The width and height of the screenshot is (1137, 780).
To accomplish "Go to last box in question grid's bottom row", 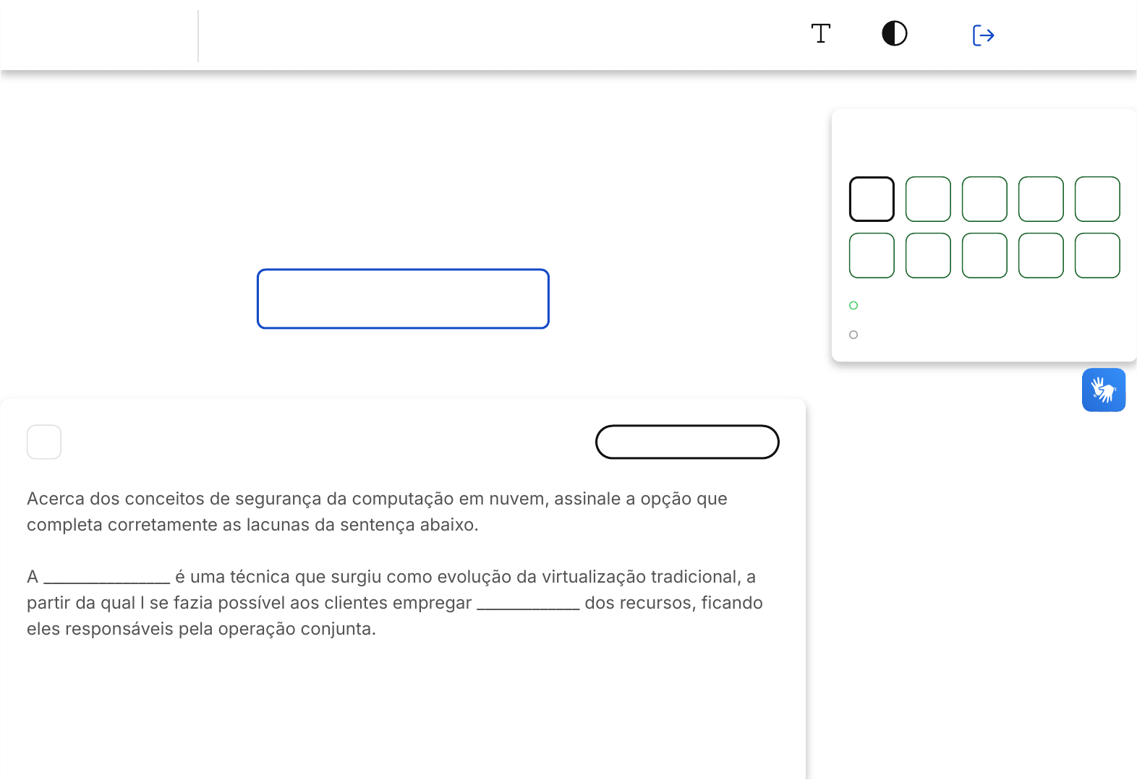I will click(x=1097, y=255).
